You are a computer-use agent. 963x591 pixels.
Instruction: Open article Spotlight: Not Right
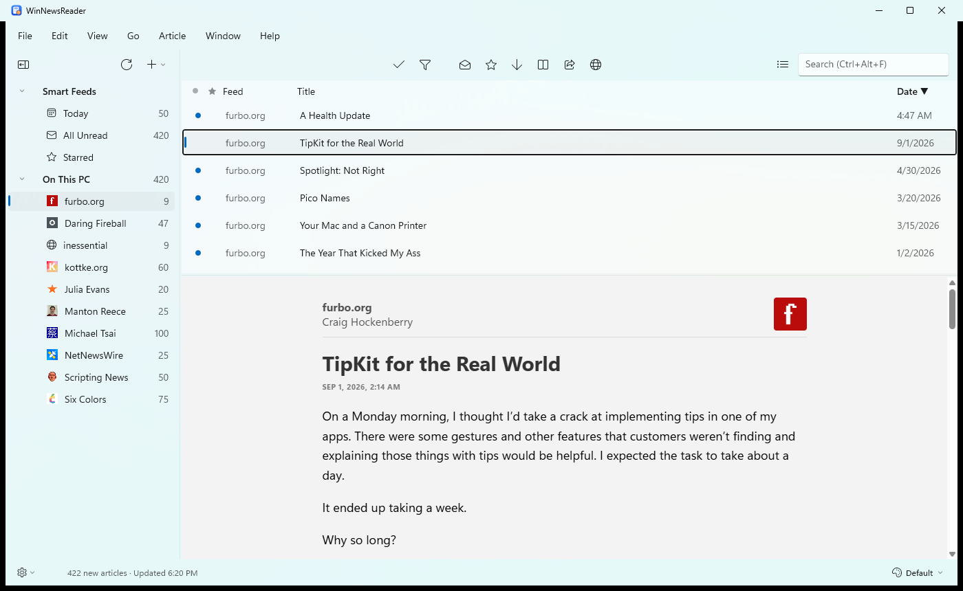570,170
